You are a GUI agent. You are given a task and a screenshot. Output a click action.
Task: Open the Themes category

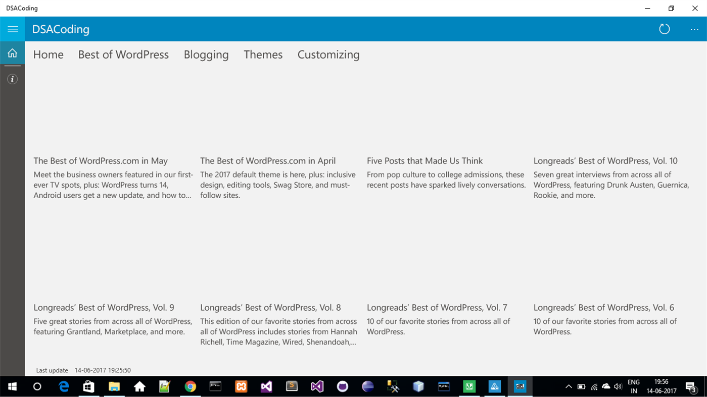point(263,54)
